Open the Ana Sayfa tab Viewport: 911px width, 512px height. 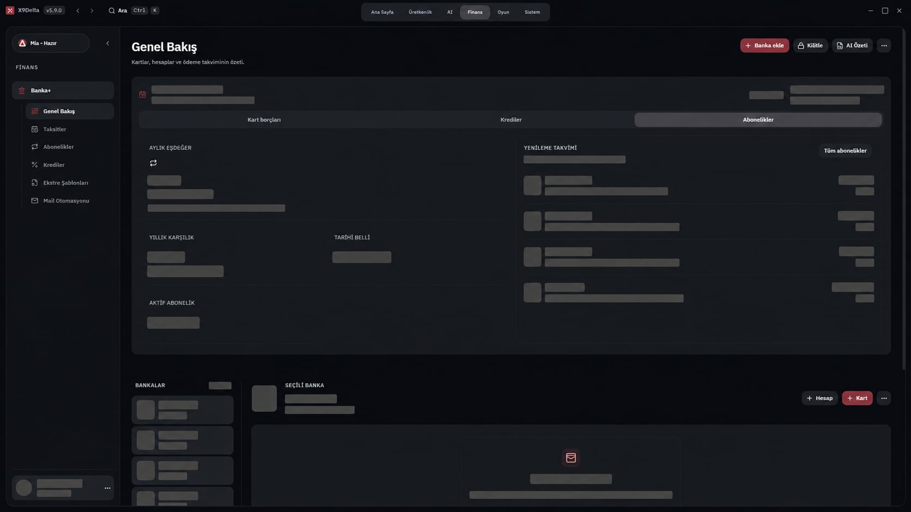[382, 12]
